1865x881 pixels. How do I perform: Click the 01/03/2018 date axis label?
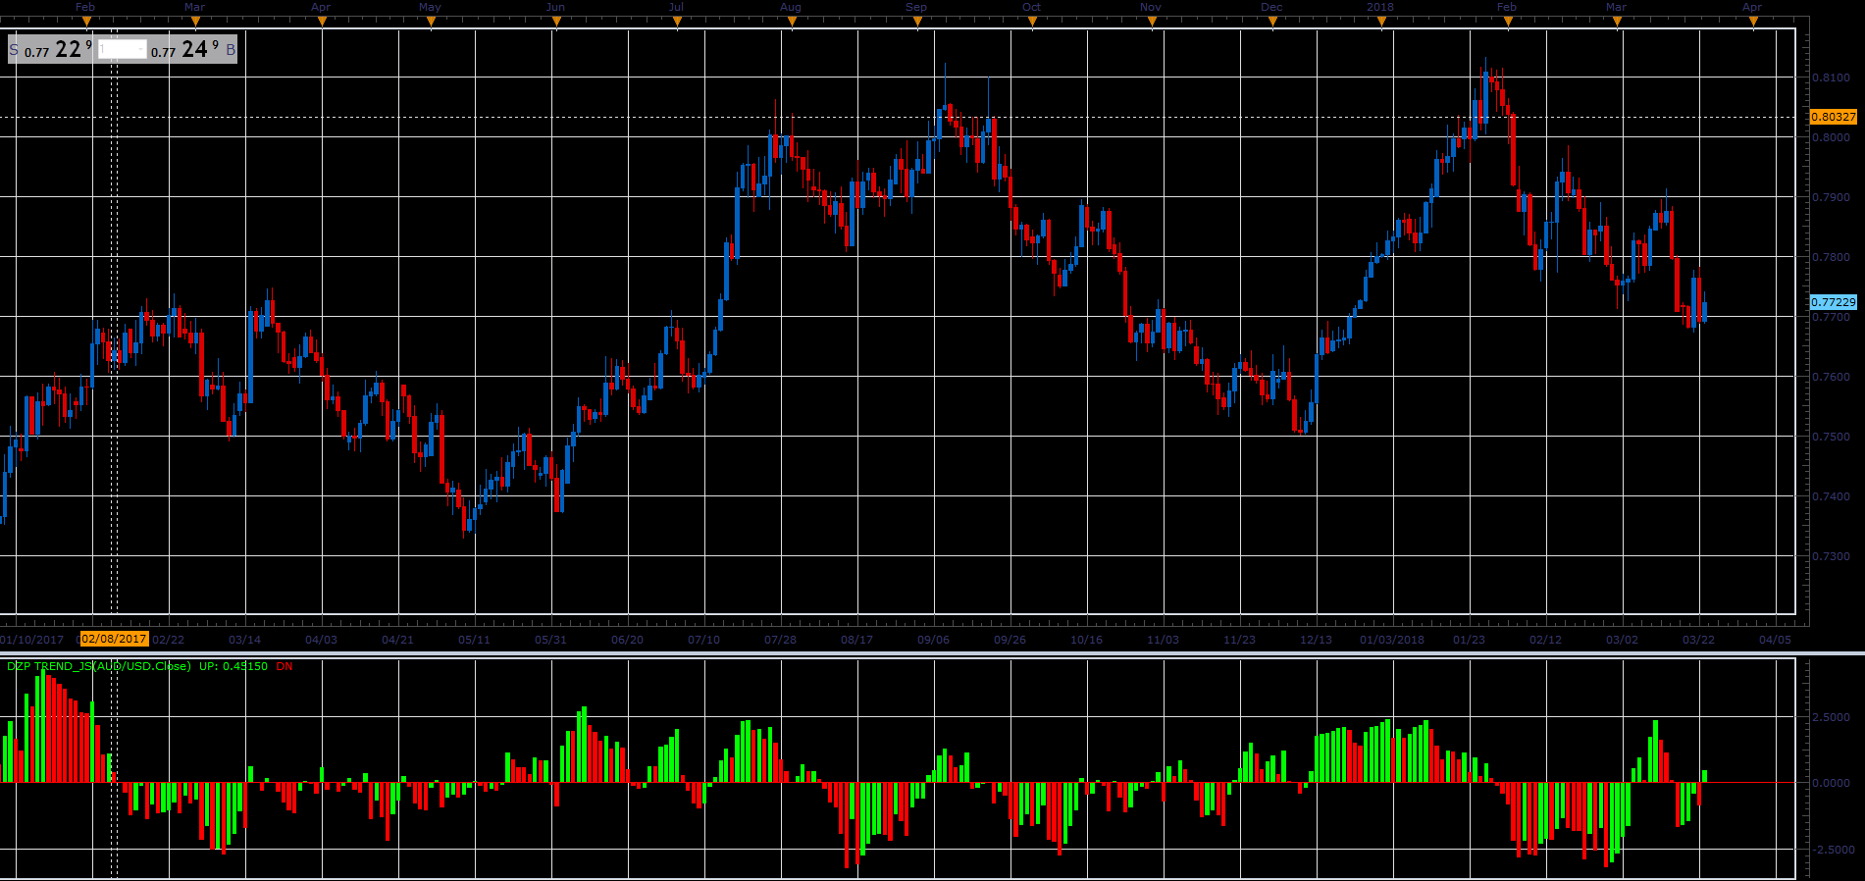point(1392,640)
